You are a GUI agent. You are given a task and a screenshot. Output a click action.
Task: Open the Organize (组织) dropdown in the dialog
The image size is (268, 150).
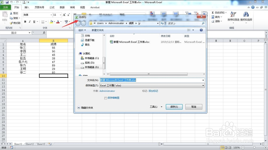click(82, 30)
